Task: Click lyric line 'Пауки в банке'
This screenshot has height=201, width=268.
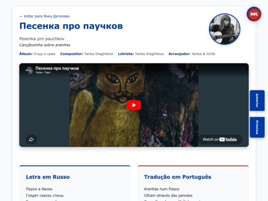Action: (39, 189)
